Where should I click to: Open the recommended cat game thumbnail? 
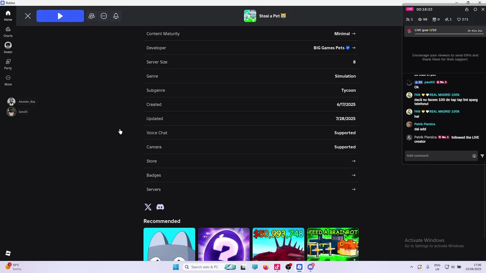click(169, 244)
